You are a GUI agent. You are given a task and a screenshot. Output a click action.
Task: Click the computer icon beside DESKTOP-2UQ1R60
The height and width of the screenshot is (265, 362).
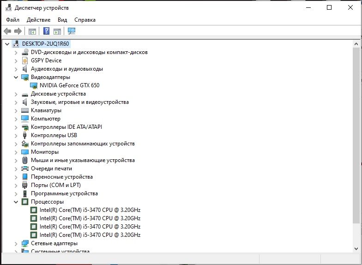tap(16, 43)
